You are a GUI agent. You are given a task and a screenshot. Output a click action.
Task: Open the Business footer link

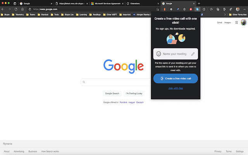33,152
